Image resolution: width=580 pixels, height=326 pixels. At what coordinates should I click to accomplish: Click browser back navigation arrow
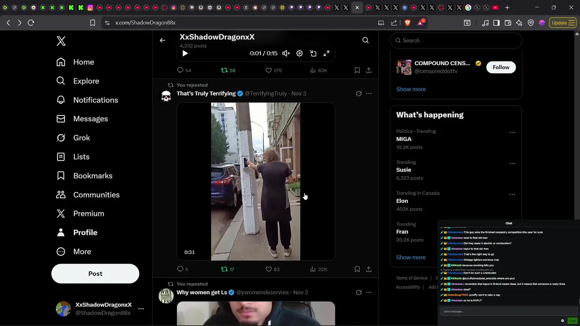(x=8, y=23)
